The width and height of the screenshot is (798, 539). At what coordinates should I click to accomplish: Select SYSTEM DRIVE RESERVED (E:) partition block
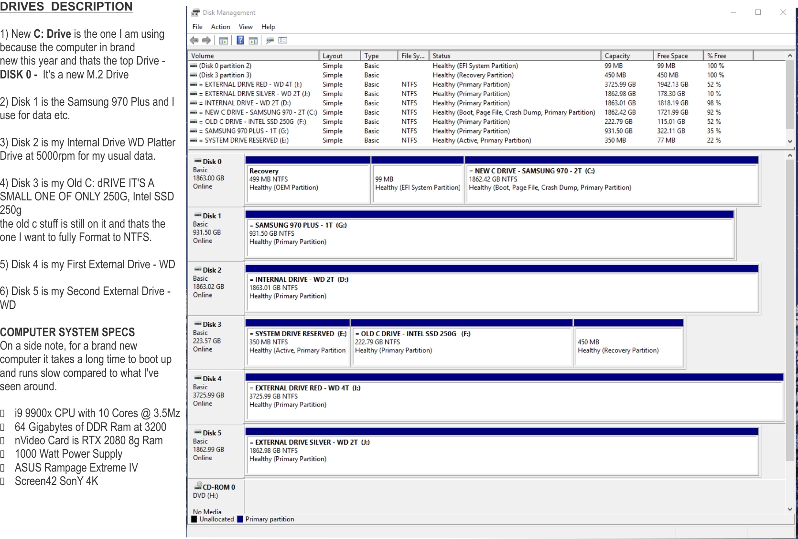click(x=298, y=343)
